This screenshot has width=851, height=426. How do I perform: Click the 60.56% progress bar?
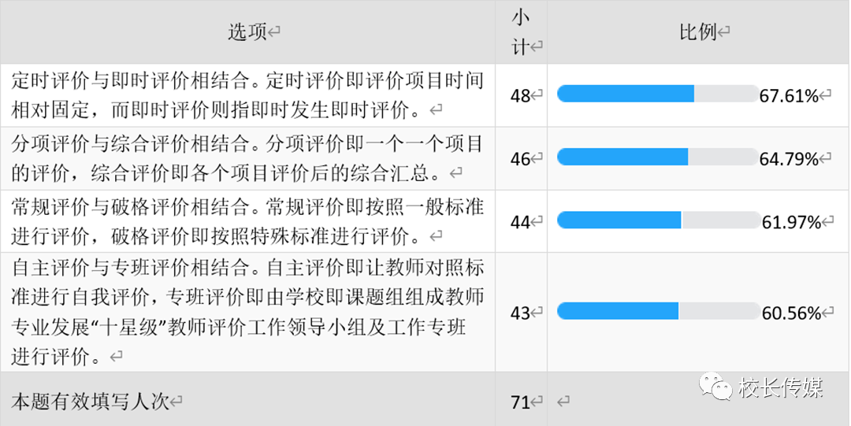pos(658,311)
